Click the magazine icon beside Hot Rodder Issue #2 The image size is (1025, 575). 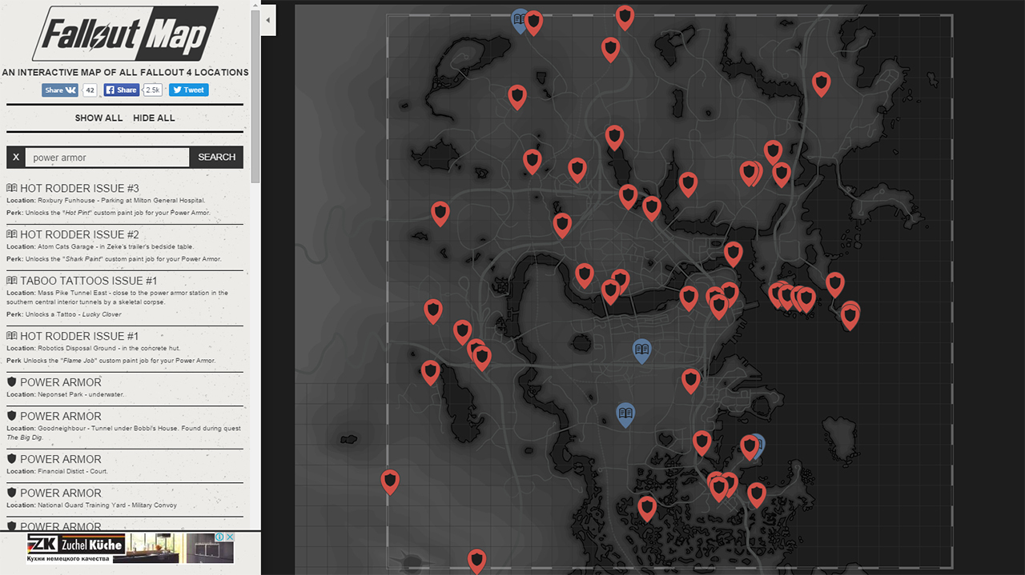pyautogui.click(x=12, y=235)
